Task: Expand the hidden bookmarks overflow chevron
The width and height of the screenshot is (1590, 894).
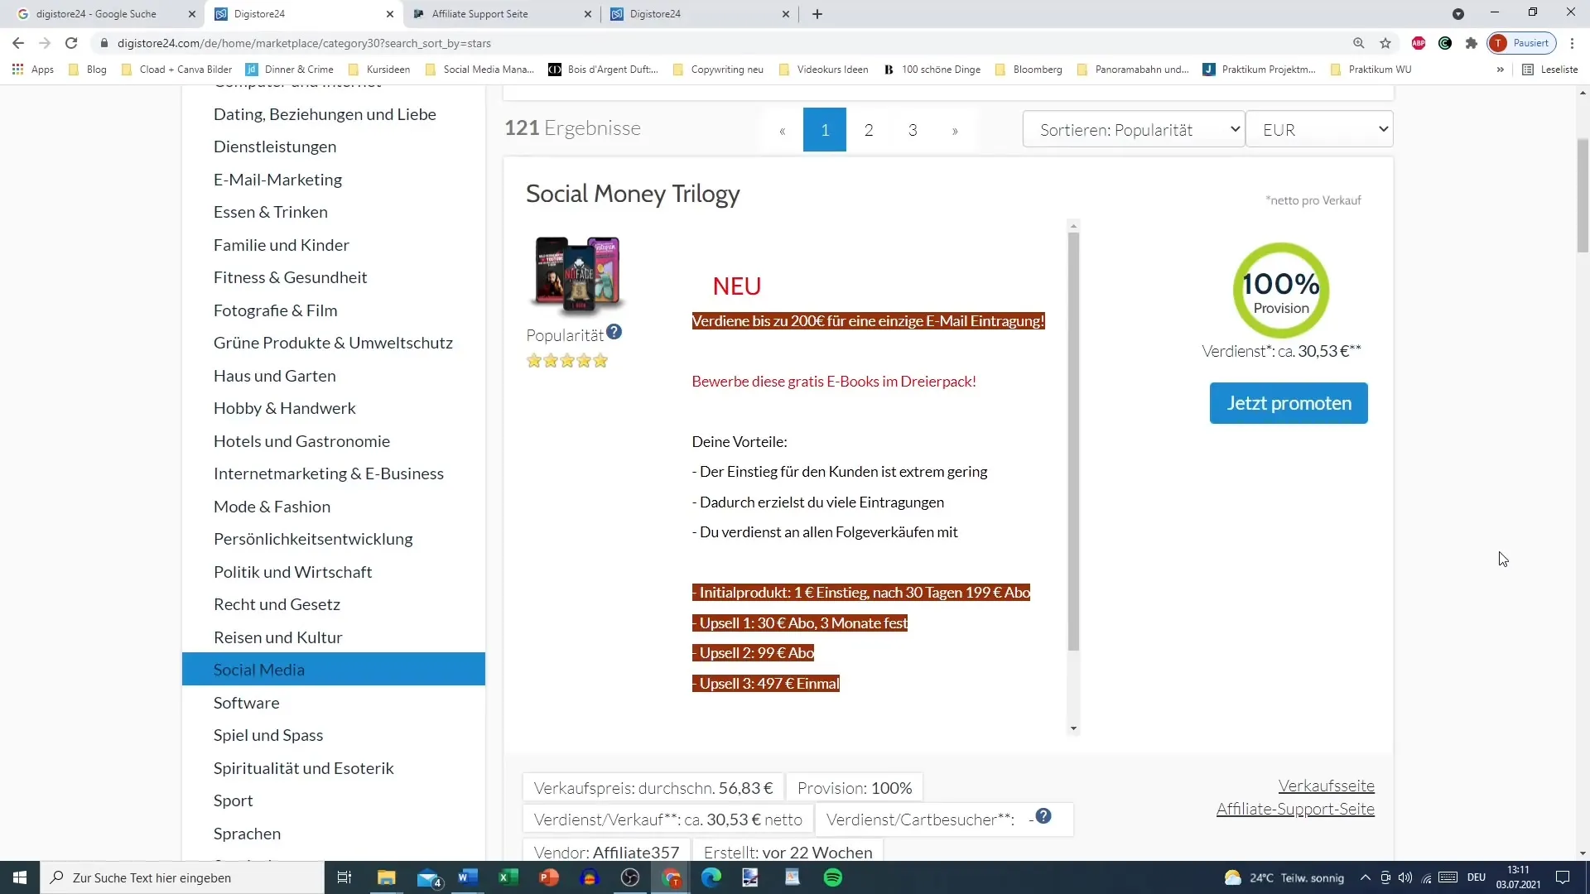Action: [1500, 70]
